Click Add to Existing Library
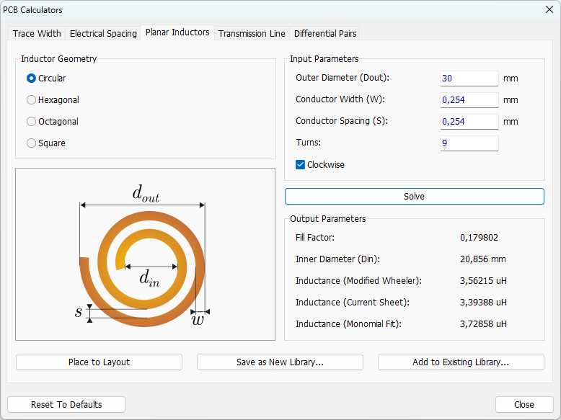 click(x=461, y=362)
